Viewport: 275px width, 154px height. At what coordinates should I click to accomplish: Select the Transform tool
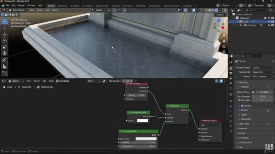tap(5, 53)
